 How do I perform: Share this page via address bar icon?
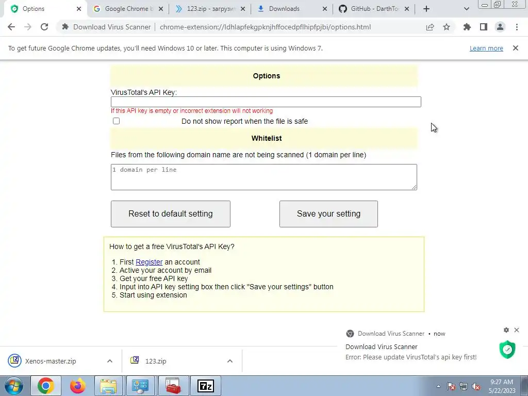430,27
